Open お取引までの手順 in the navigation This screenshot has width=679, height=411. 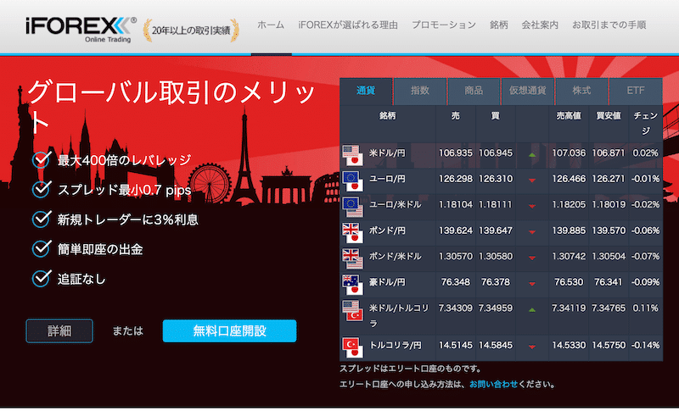[609, 25]
